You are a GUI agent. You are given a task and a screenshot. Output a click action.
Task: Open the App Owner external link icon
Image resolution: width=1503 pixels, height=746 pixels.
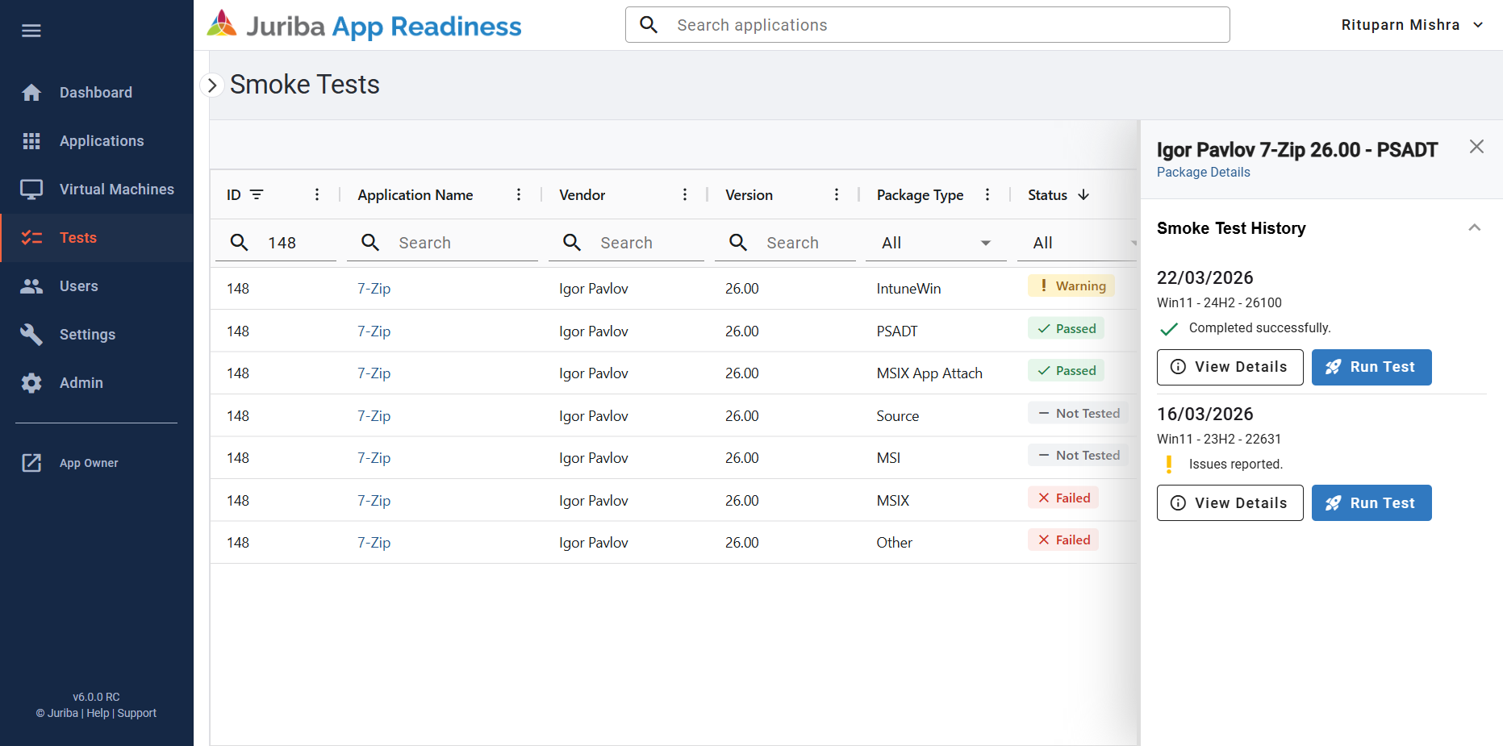(31, 463)
